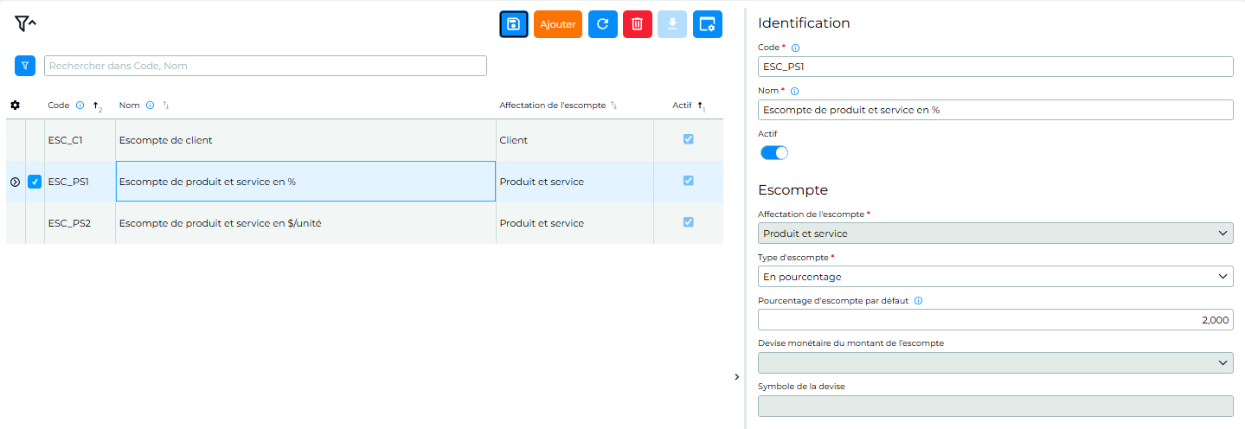Image resolution: width=1245 pixels, height=429 pixels.
Task: Click the Escompte de client name cell
Action: [305, 140]
